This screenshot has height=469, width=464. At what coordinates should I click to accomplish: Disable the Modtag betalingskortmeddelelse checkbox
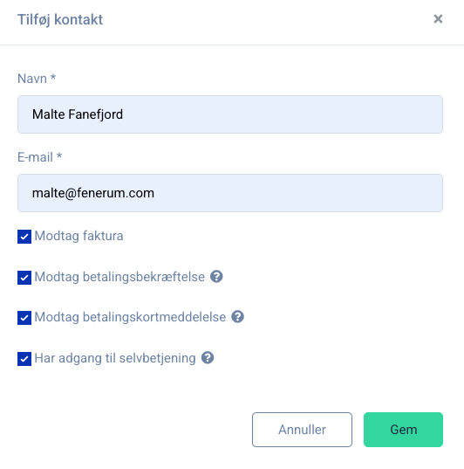pyautogui.click(x=24, y=318)
